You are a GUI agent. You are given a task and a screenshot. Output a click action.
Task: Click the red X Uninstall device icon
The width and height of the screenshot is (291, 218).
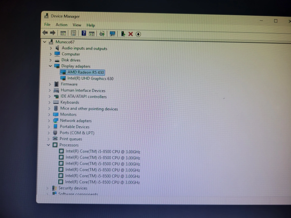click(130, 34)
